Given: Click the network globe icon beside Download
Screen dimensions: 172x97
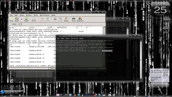Looking at the screenshot, I should (2, 92).
